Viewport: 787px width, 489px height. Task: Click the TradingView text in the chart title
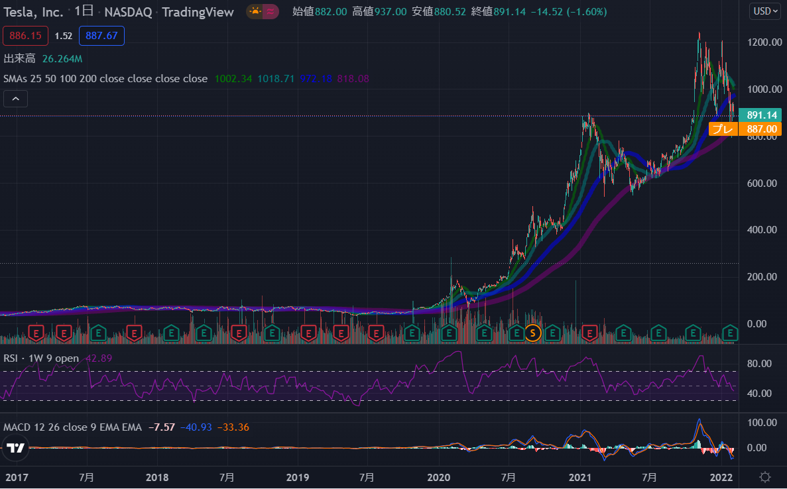[198, 12]
